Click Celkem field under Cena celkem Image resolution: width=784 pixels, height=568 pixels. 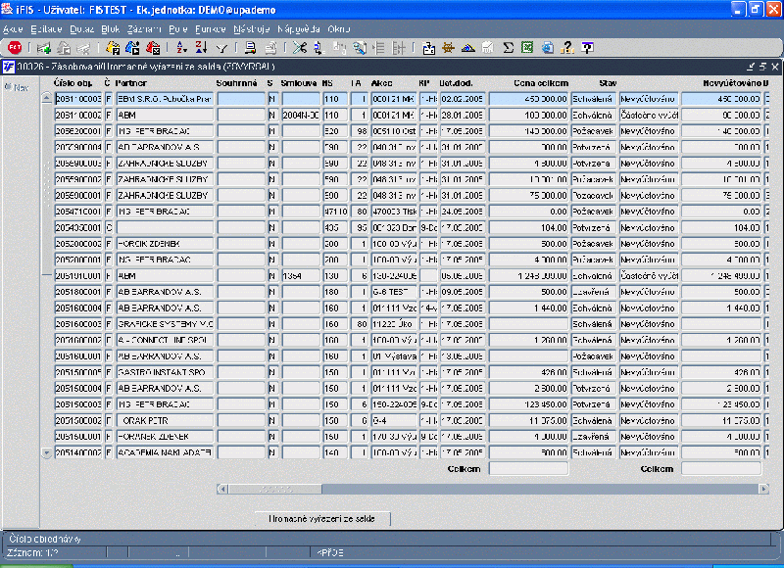click(528, 468)
